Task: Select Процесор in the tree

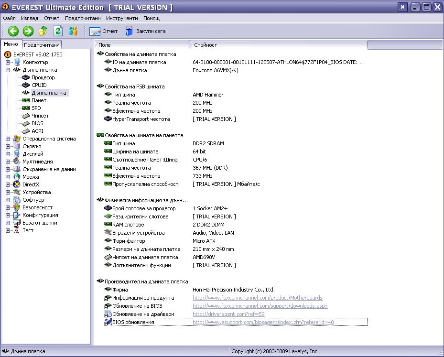Action: pyautogui.click(x=43, y=77)
